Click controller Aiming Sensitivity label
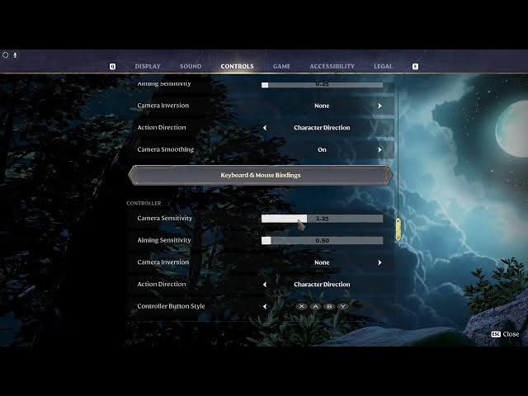The height and width of the screenshot is (396, 528). (164, 240)
